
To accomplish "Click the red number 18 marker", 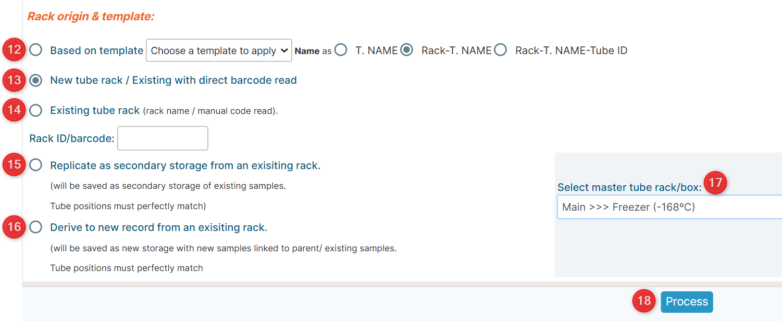I will [x=644, y=301].
